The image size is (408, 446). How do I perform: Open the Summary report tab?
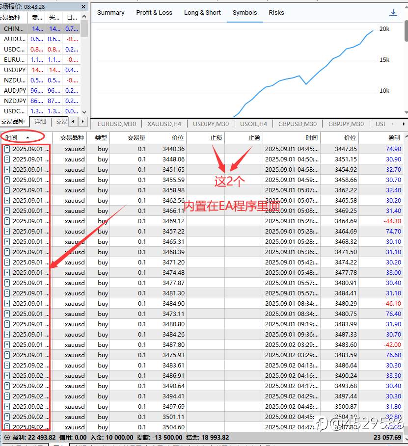coord(111,13)
